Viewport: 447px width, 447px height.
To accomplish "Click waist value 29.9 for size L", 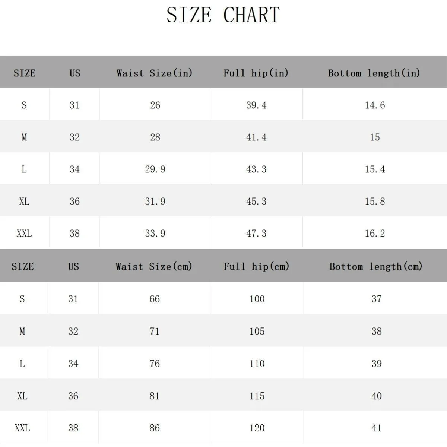I will (155, 169).
